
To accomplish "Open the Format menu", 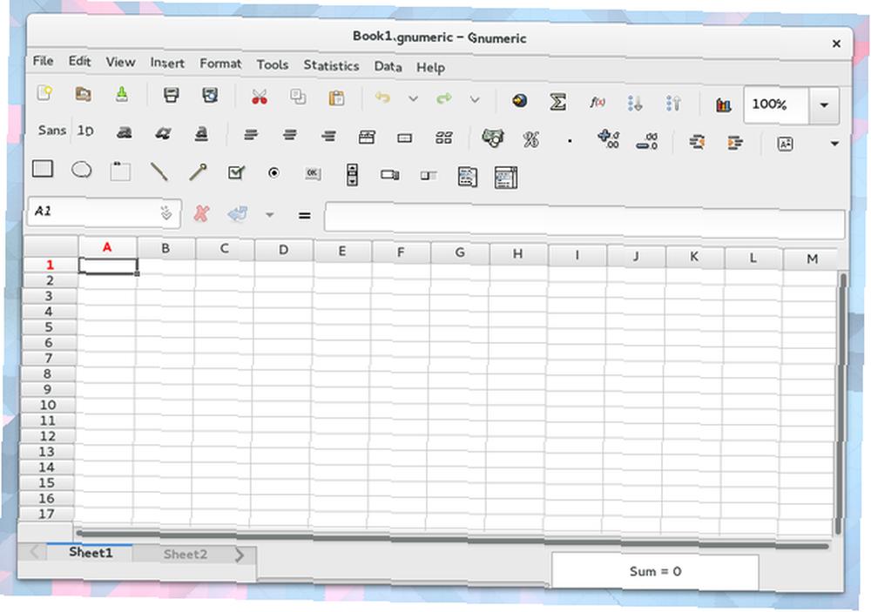I will point(220,64).
